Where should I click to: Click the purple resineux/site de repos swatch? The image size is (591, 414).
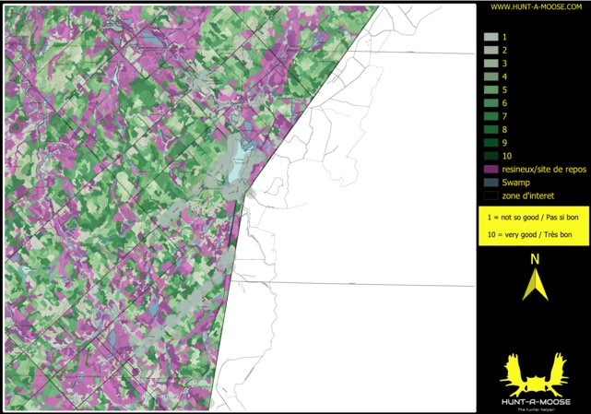click(491, 170)
